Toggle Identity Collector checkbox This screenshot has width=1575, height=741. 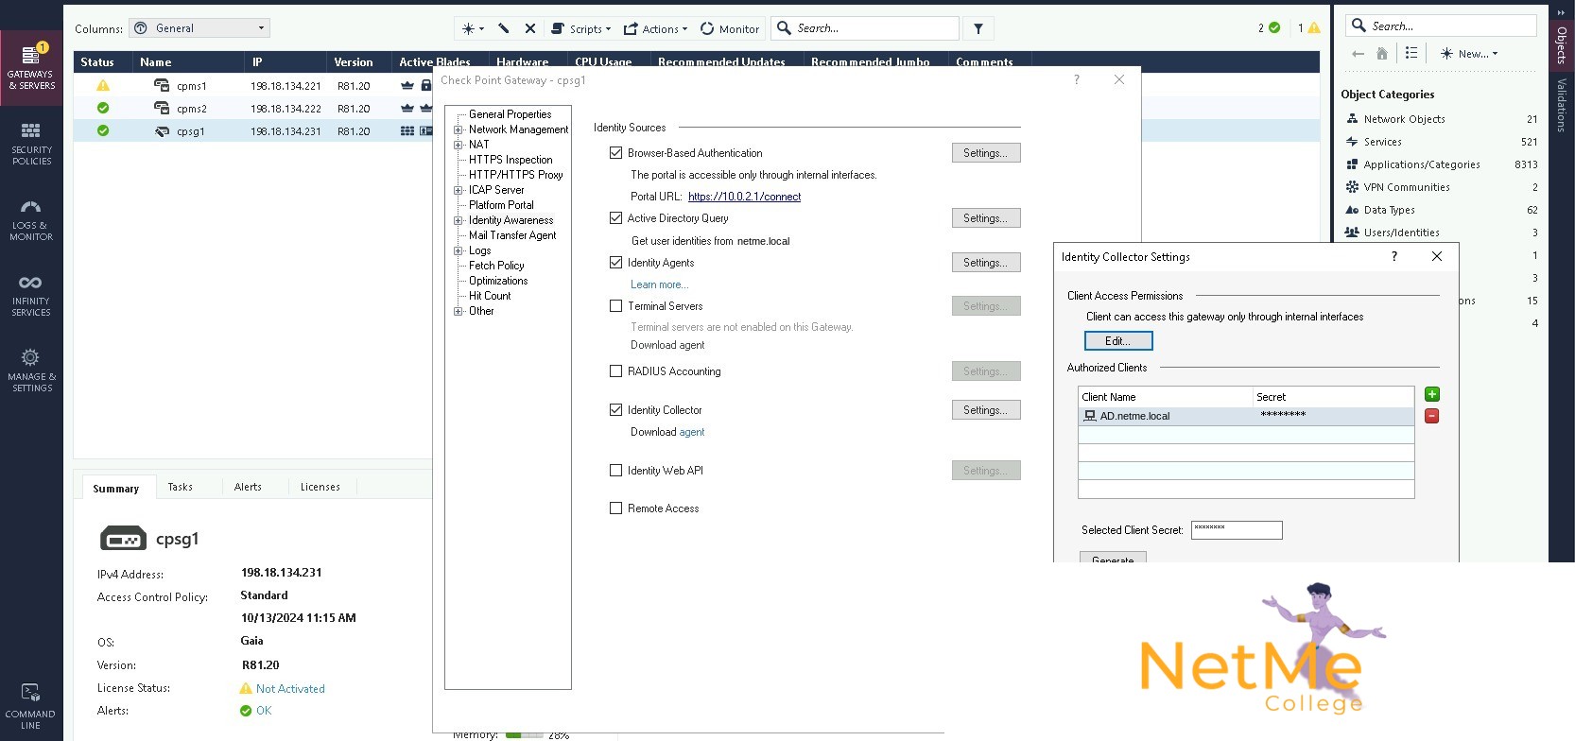[615, 409]
